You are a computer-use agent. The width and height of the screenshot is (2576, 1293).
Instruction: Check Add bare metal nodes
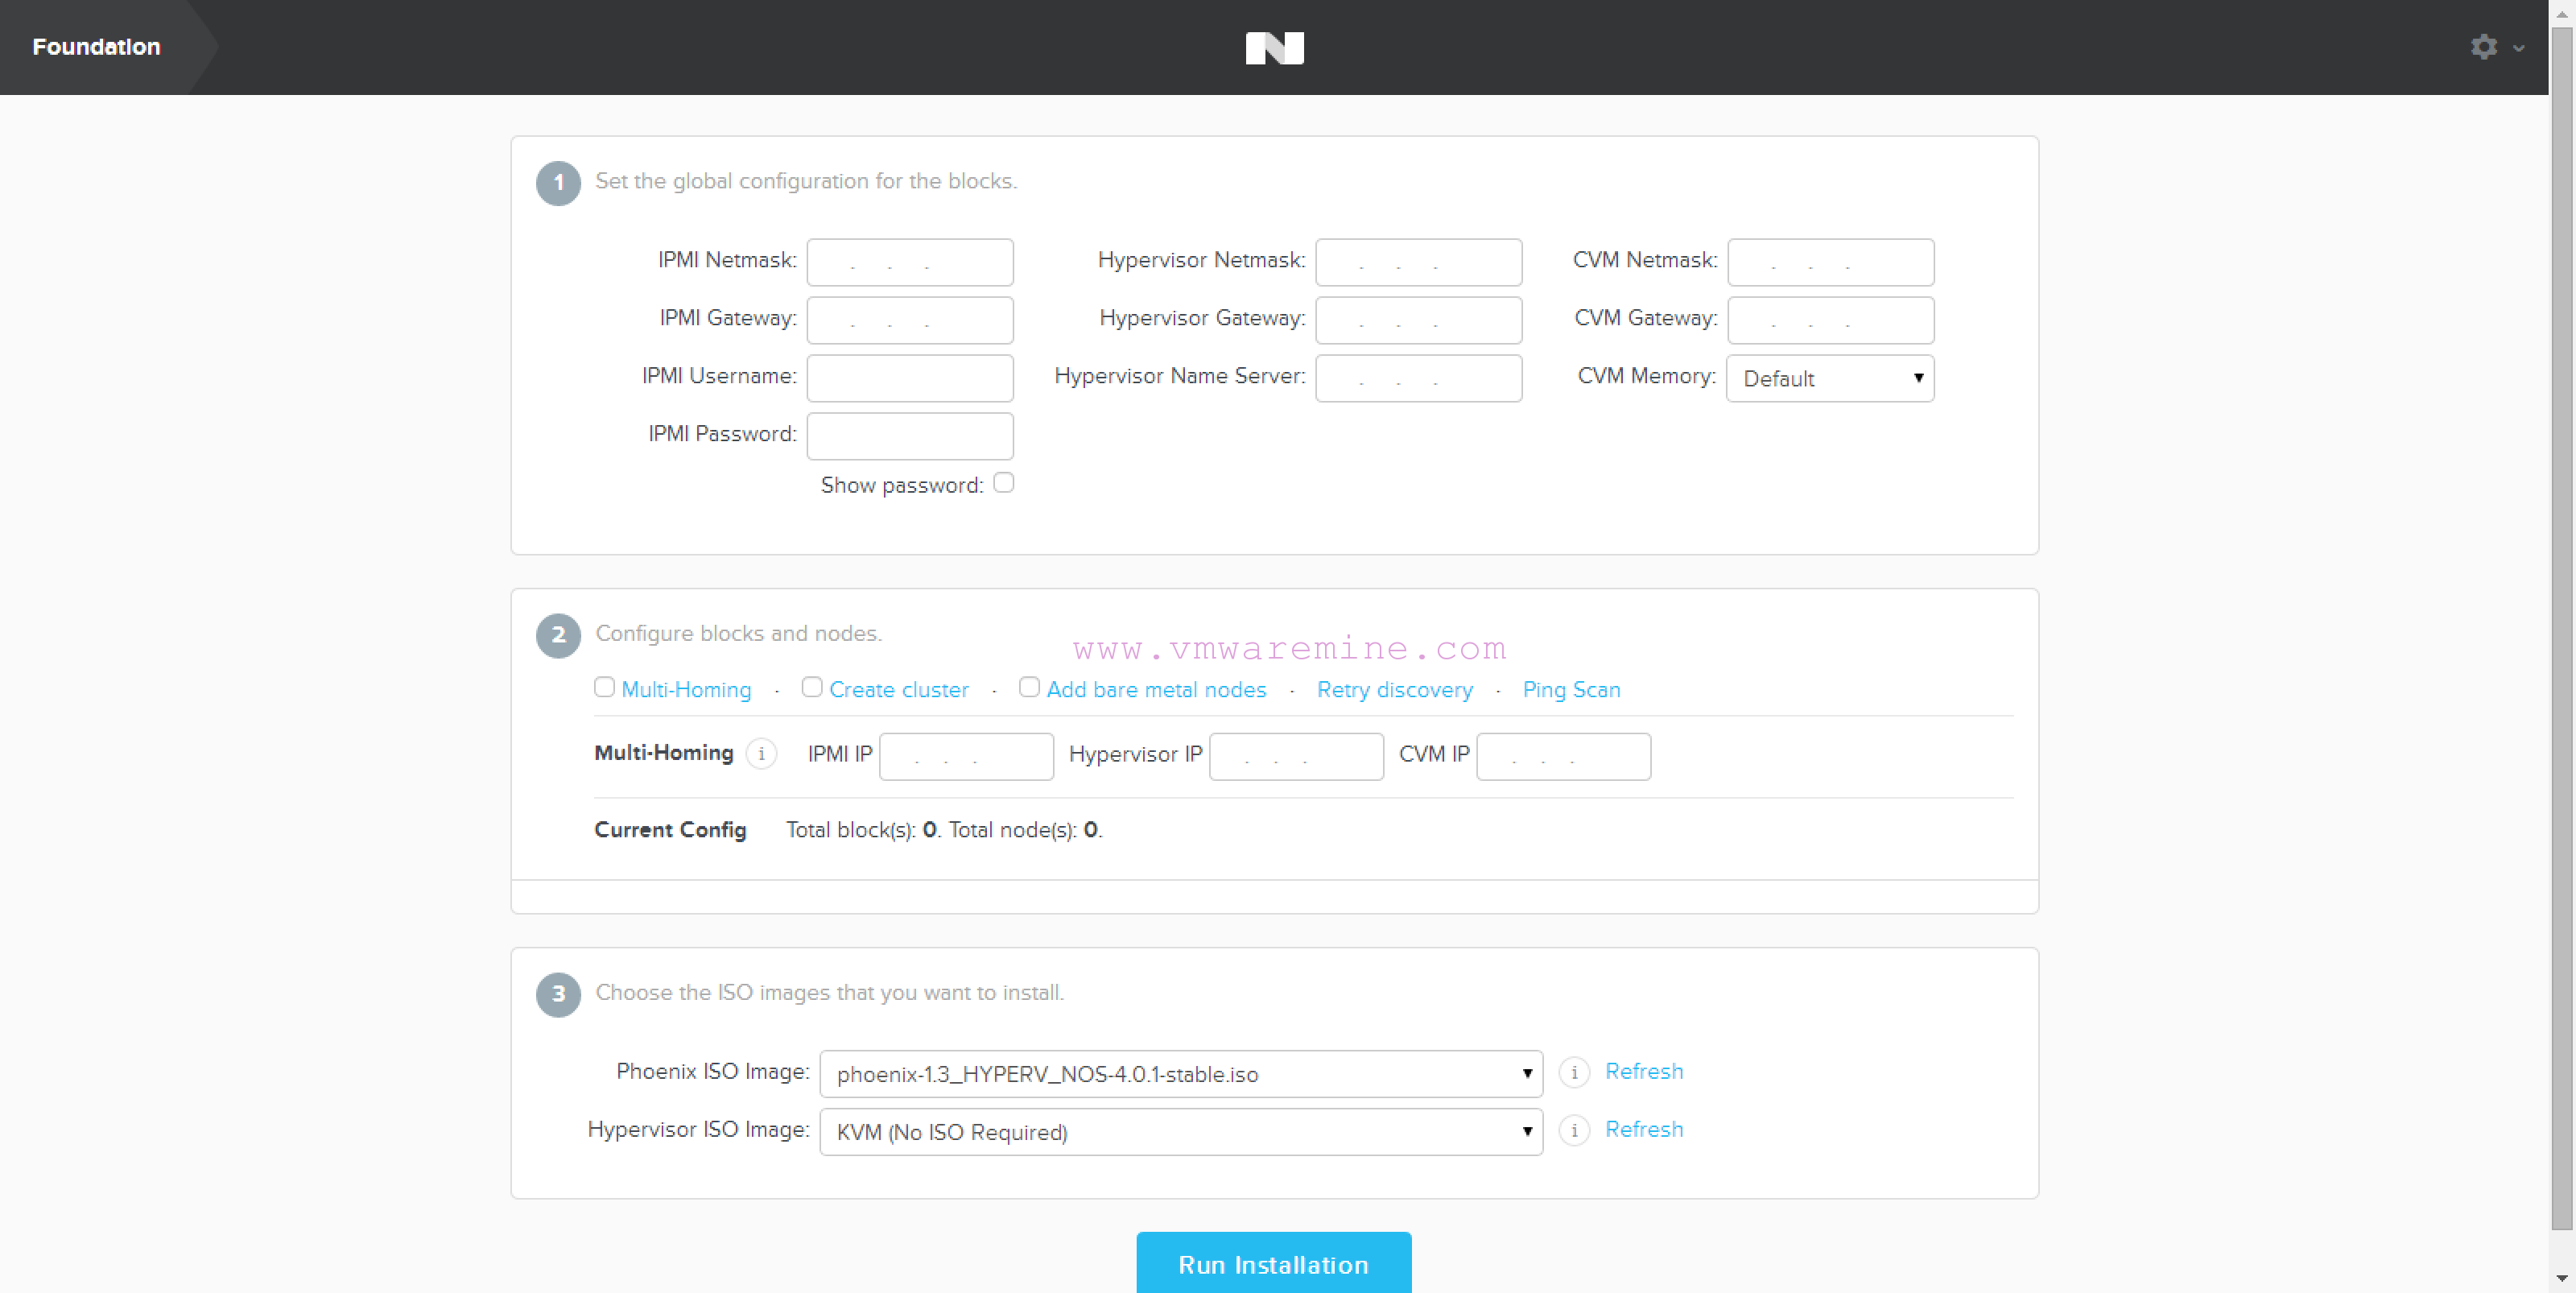pyautogui.click(x=1029, y=687)
